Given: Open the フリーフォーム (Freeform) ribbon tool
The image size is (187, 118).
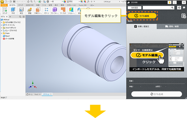Looking at the screenshot, I should pos(55,11).
